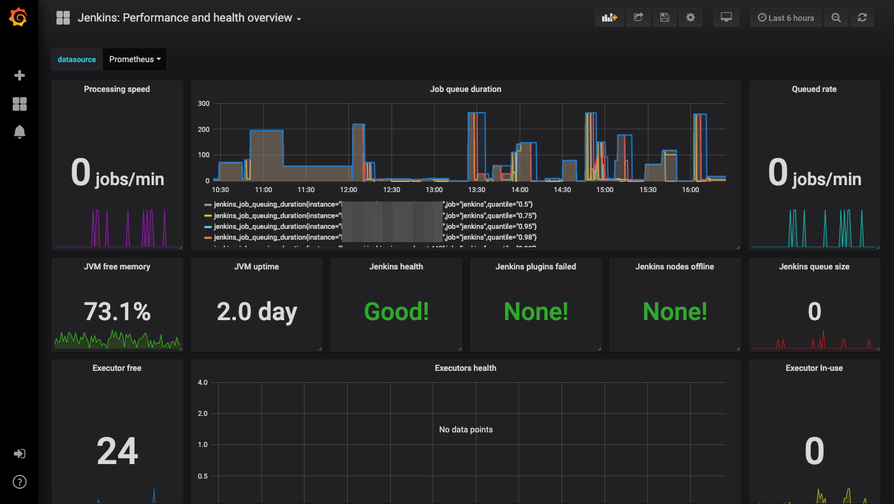Click the Job queue duration panel title
The image size is (894, 504).
466,89
